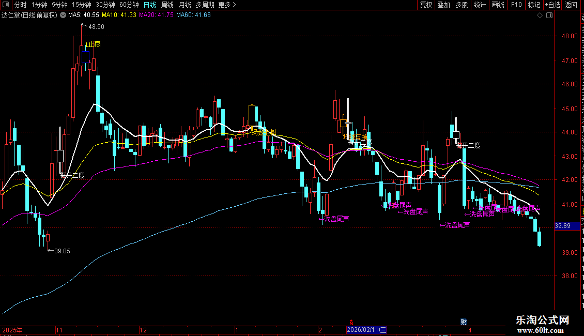Open F10 company information
Screen dimensions: 584x336
(516, 5)
